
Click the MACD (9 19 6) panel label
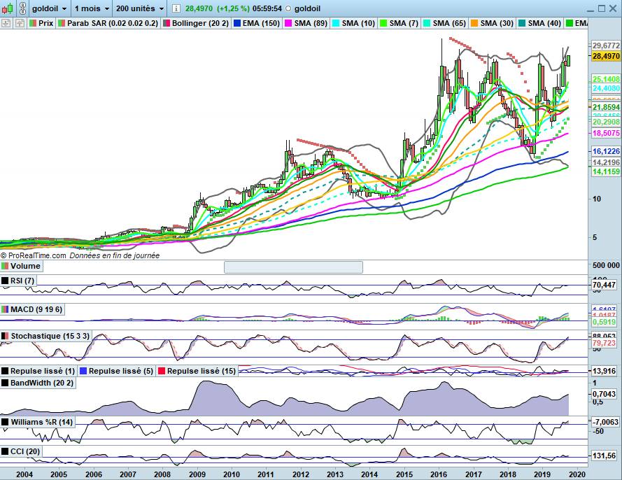coord(31,309)
